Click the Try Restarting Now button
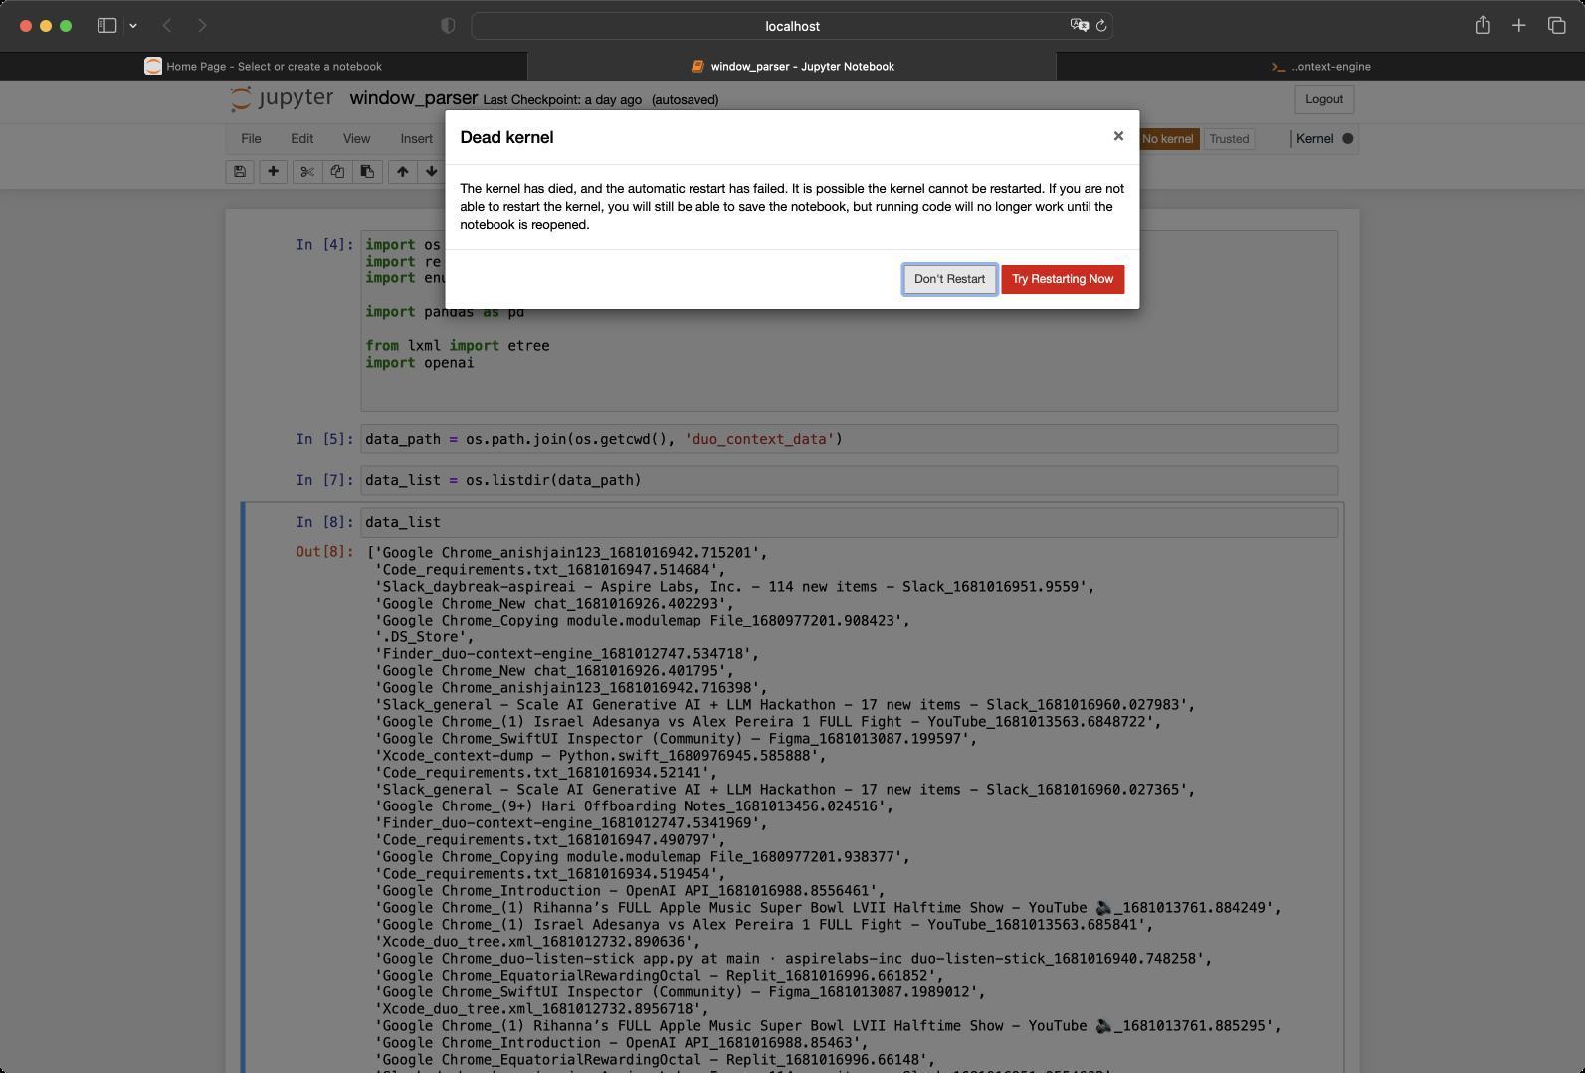The width and height of the screenshot is (1585, 1073). pyautogui.click(x=1063, y=279)
